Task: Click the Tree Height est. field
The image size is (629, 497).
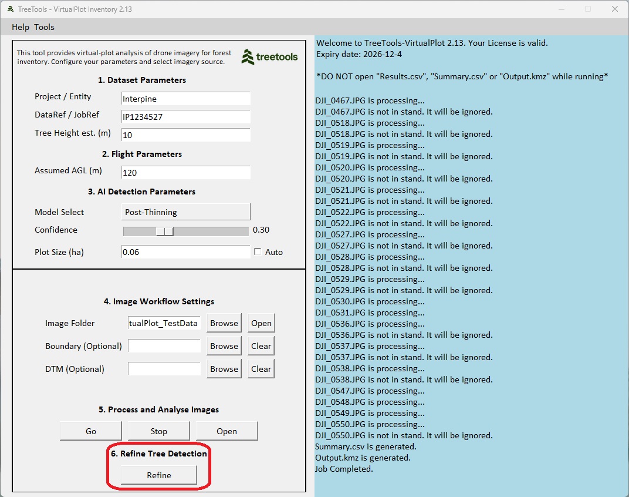Action: click(185, 135)
